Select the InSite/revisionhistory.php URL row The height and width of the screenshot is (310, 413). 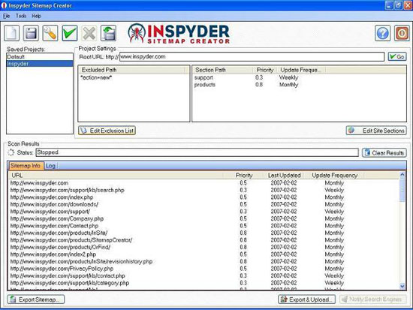pyautogui.click(x=204, y=261)
